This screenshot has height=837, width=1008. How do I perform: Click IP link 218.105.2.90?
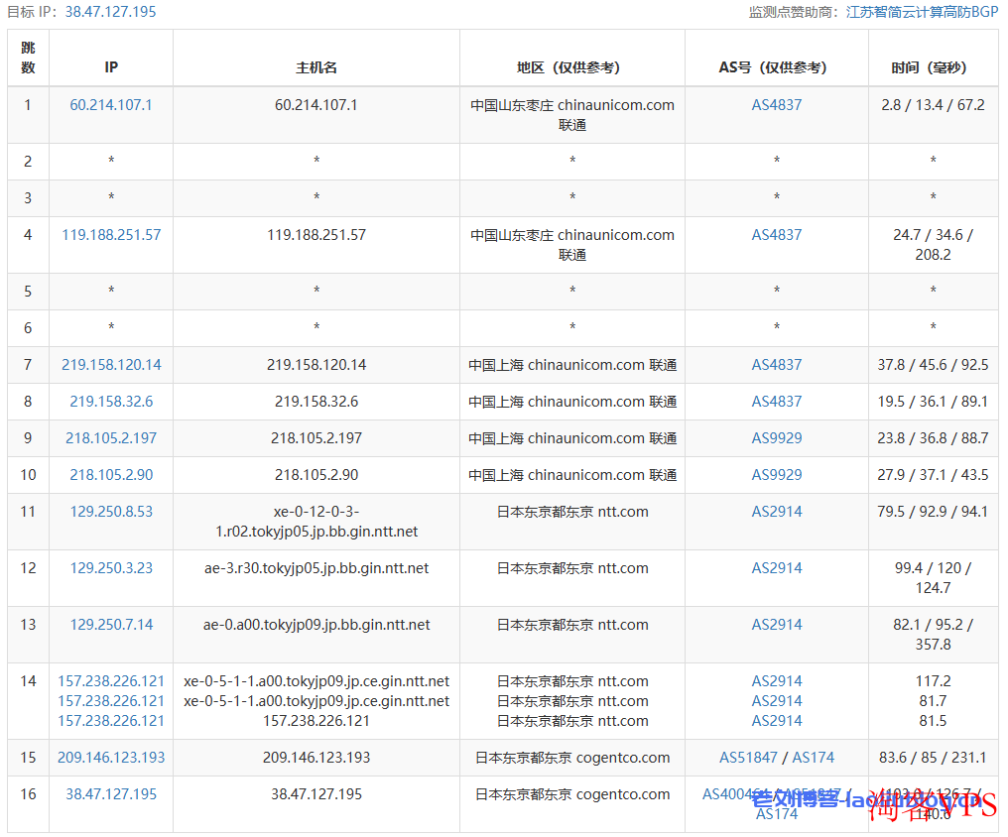[x=111, y=474]
